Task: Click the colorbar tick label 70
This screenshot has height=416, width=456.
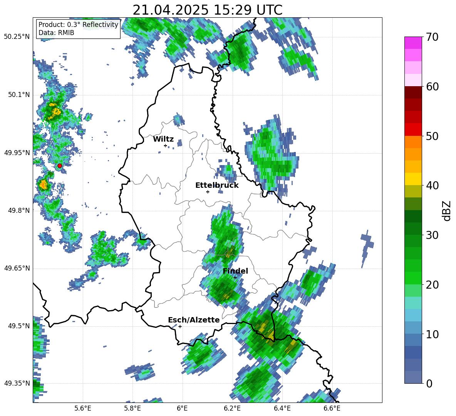Action: [x=433, y=37]
